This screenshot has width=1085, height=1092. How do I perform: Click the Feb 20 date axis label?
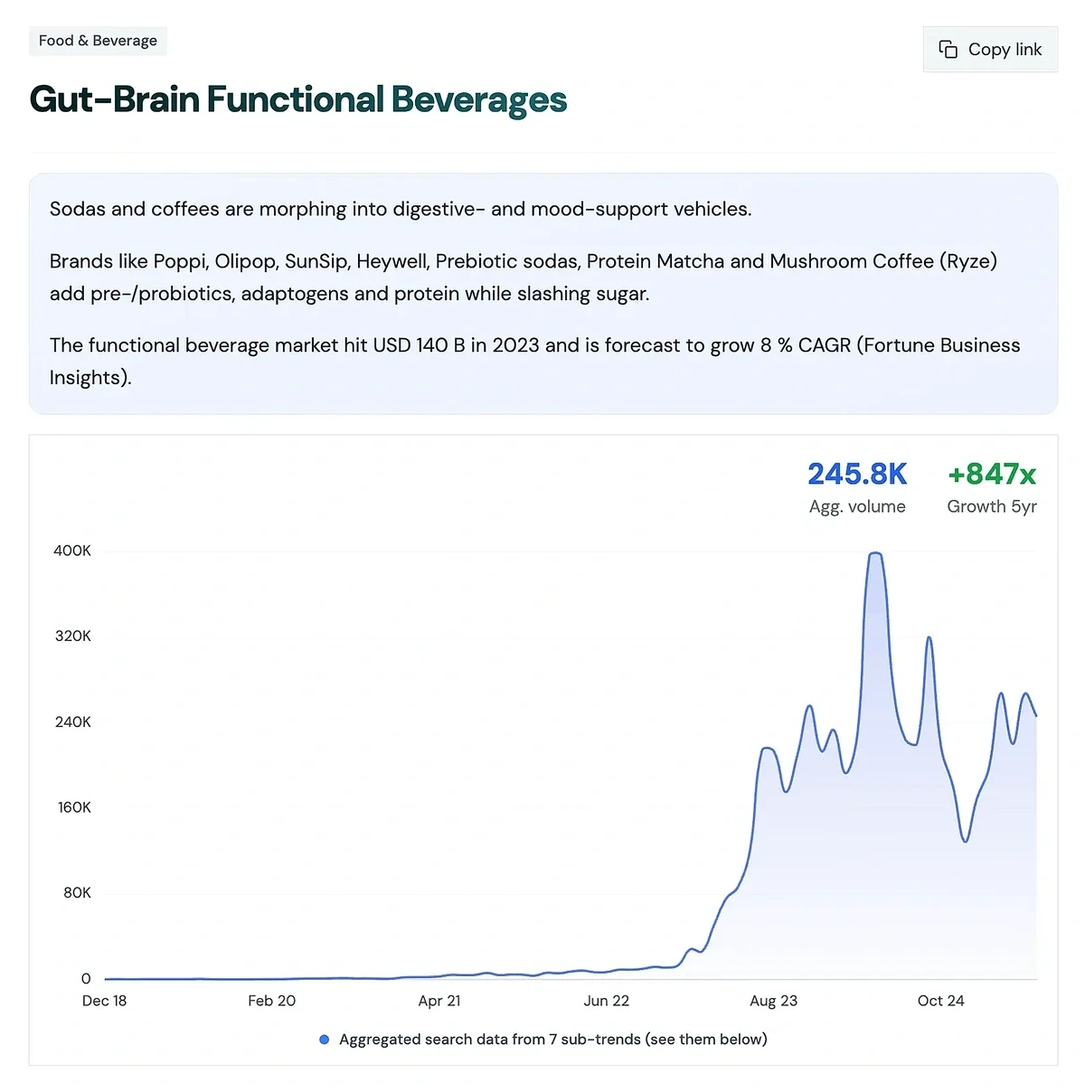click(x=271, y=1001)
